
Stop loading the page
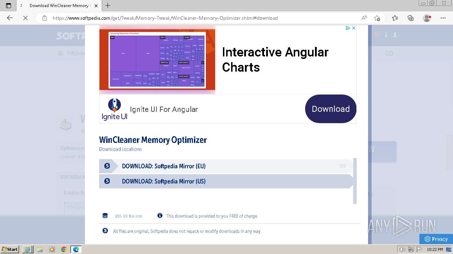click(25, 18)
